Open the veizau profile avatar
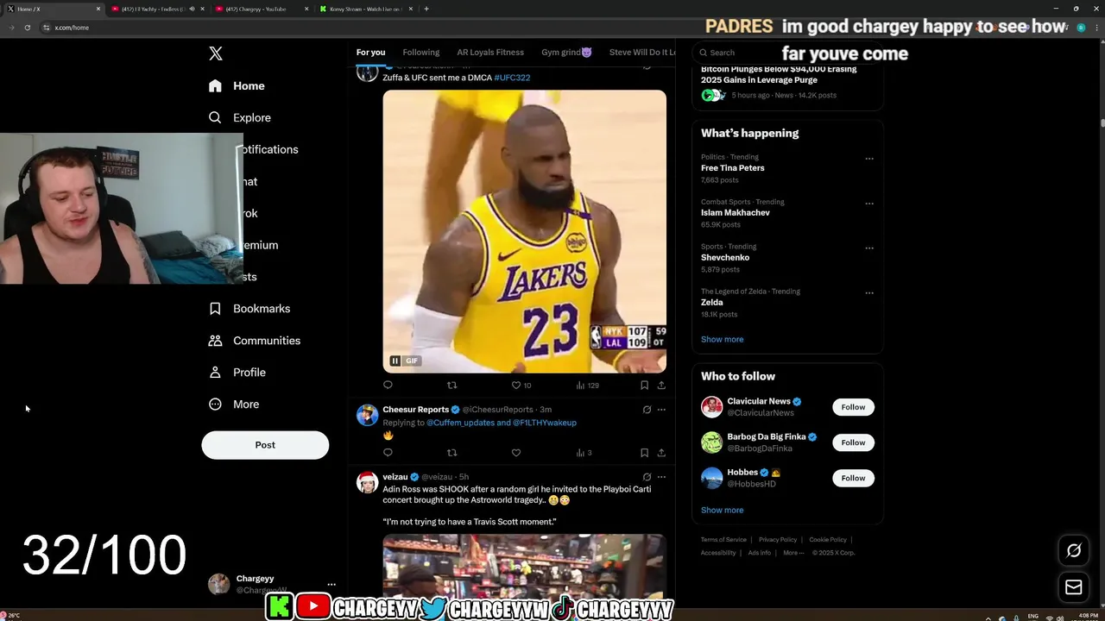This screenshot has width=1105, height=621. 368,482
